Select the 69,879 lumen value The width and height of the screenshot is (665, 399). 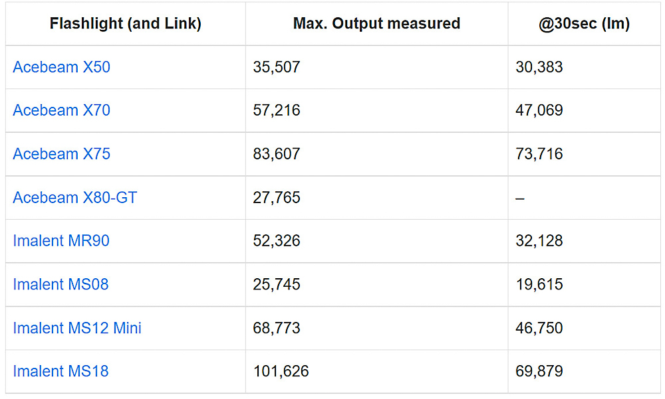pos(539,372)
